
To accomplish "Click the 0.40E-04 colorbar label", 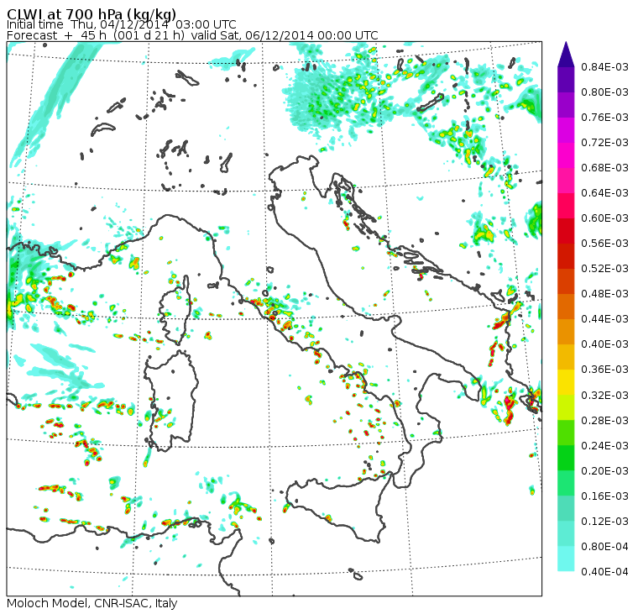I will pos(604,572).
